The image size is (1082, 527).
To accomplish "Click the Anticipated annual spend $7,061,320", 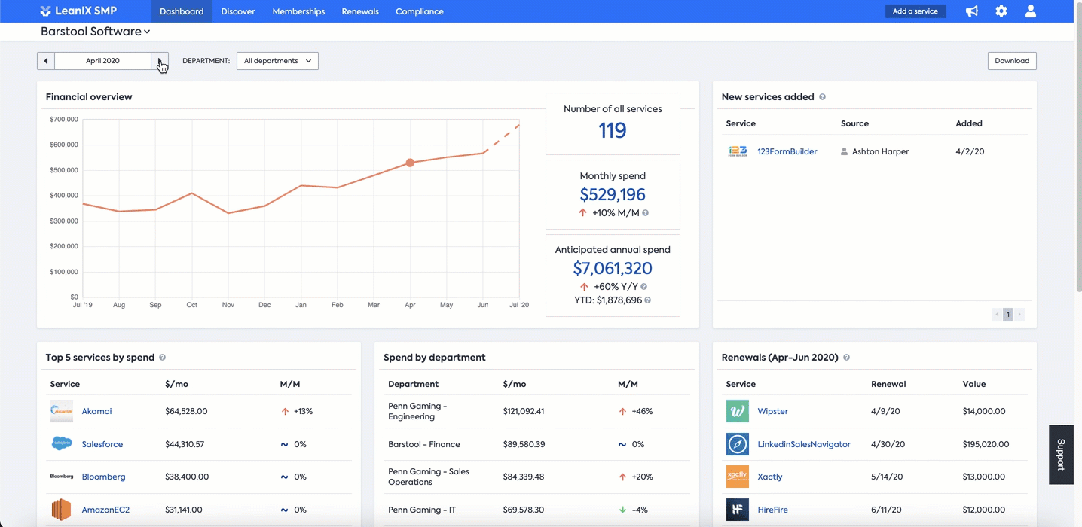I will (x=613, y=268).
